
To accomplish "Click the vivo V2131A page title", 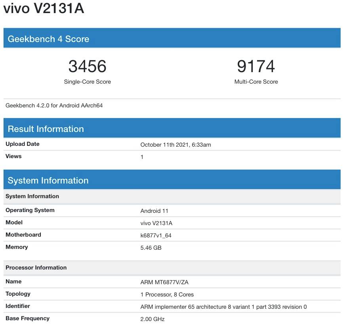I will [44, 8].
